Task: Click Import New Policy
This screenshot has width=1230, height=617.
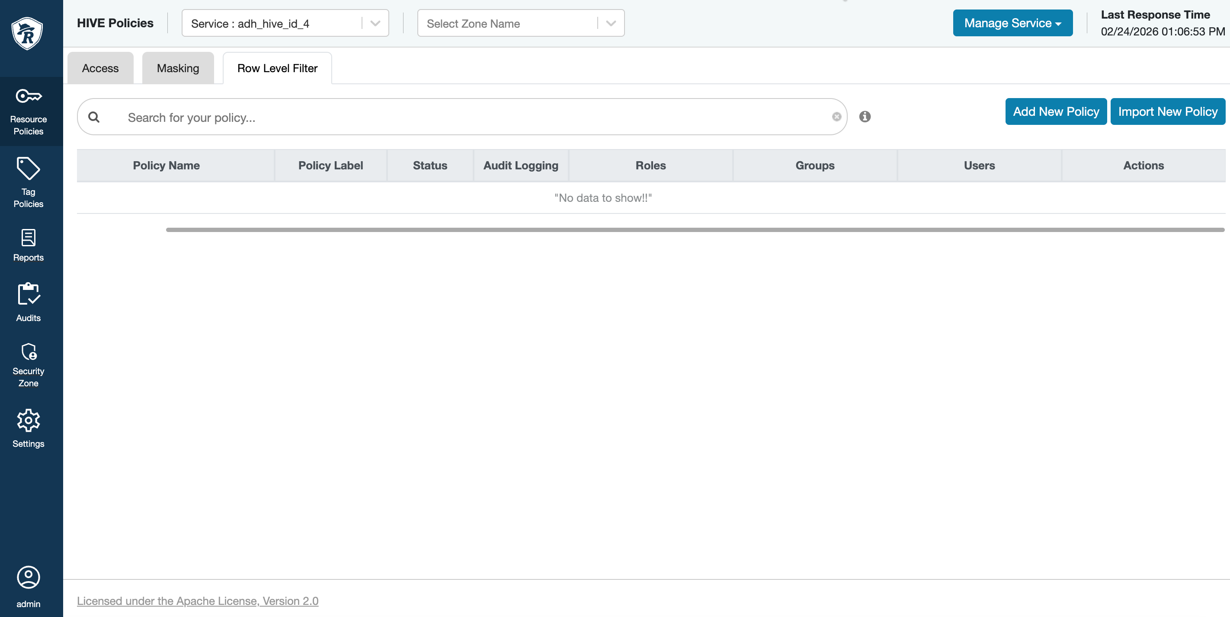Action: tap(1167, 111)
